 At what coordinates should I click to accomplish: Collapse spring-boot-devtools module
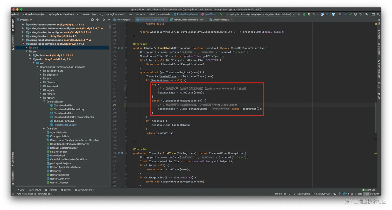click(23, 44)
